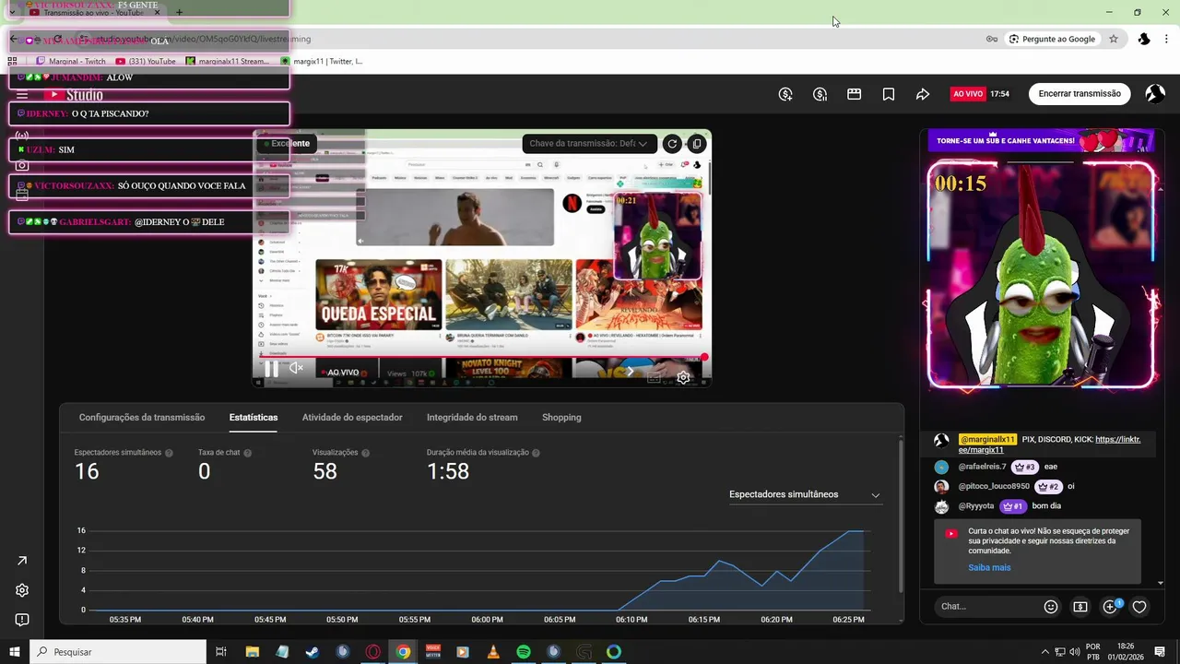
Task: Open the YouTube Studio logo home link
Action: (x=73, y=95)
